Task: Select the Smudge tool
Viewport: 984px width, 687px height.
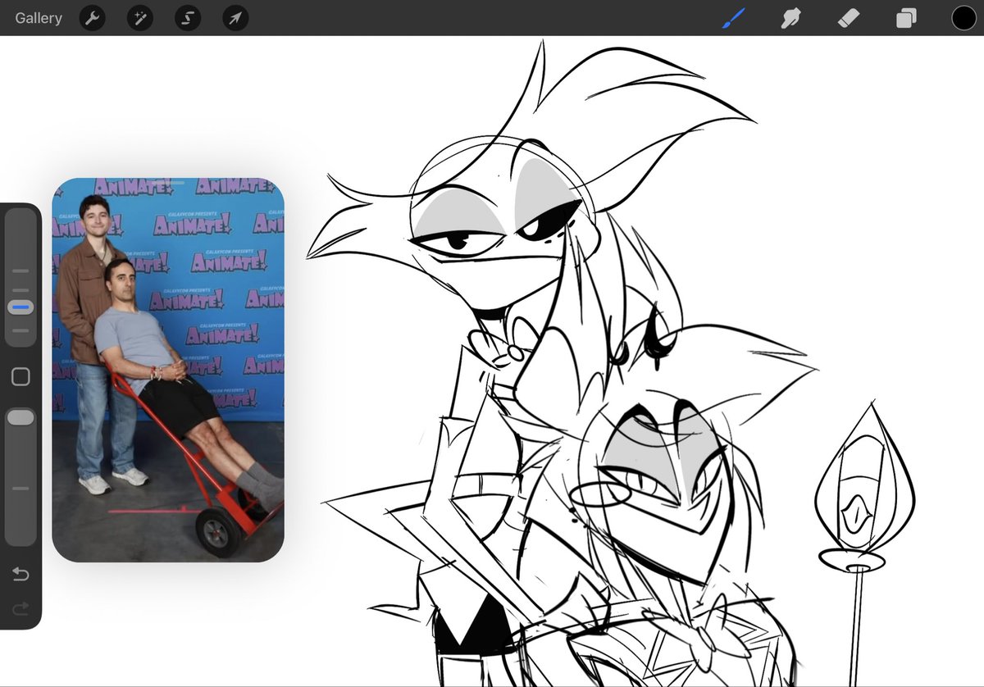Action: [791, 18]
